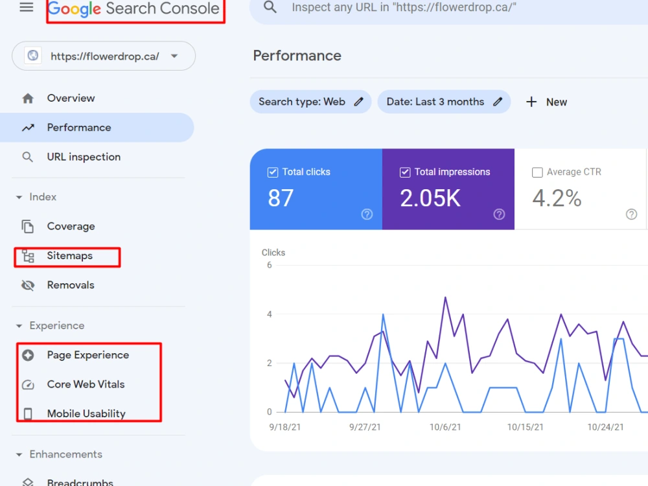Screen dimensions: 648x486
Task: Collapse the Index section
Action: (x=36, y=197)
